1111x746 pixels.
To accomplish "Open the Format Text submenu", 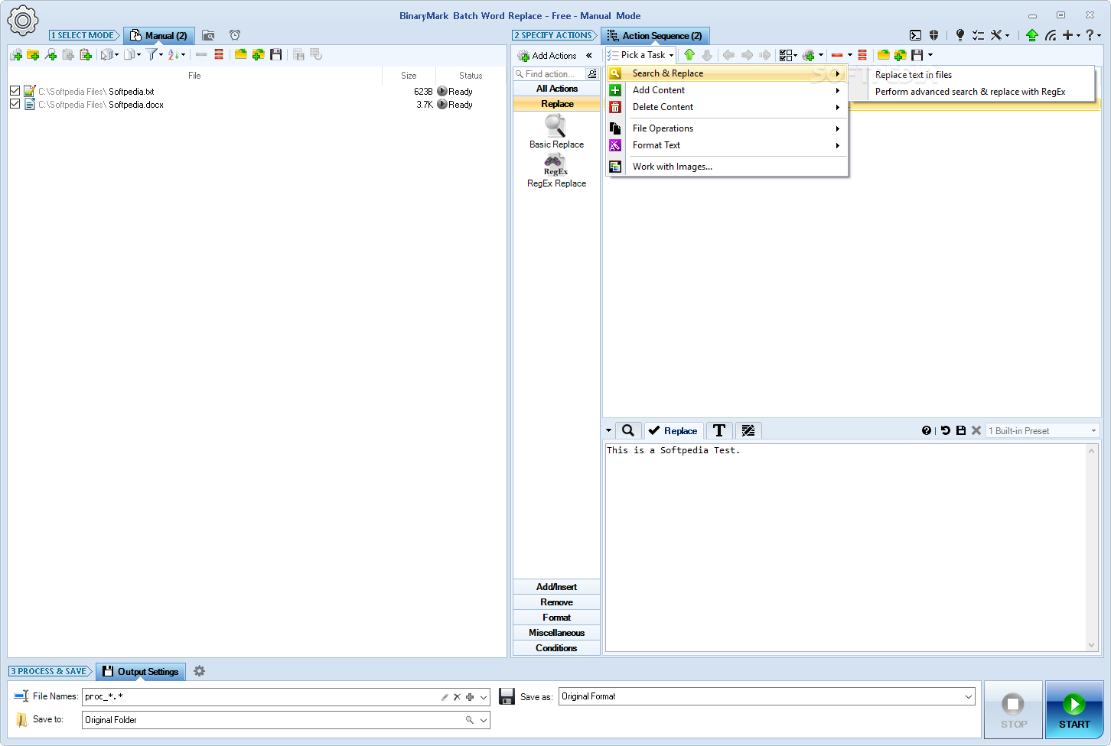I will (727, 145).
